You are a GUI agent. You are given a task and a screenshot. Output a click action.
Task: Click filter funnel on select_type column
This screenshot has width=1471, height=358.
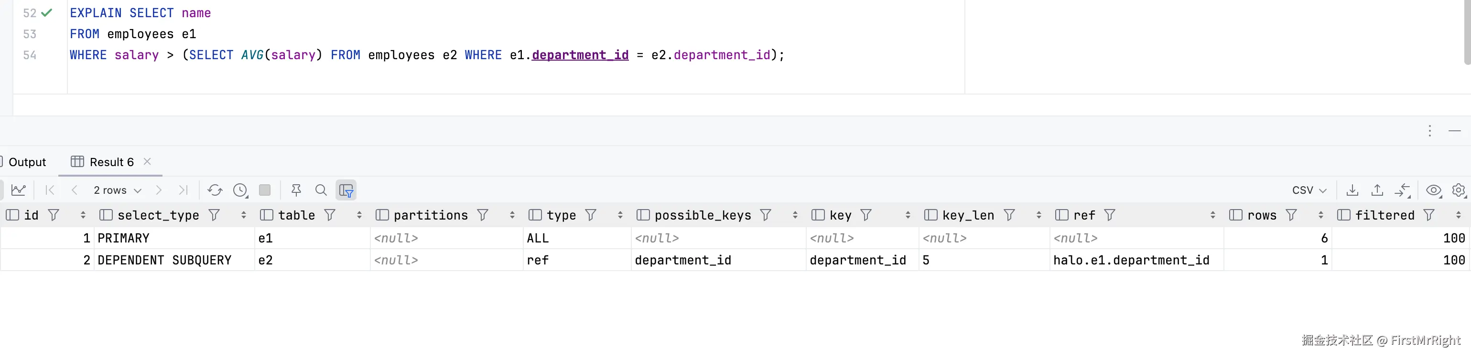(x=214, y=215)
